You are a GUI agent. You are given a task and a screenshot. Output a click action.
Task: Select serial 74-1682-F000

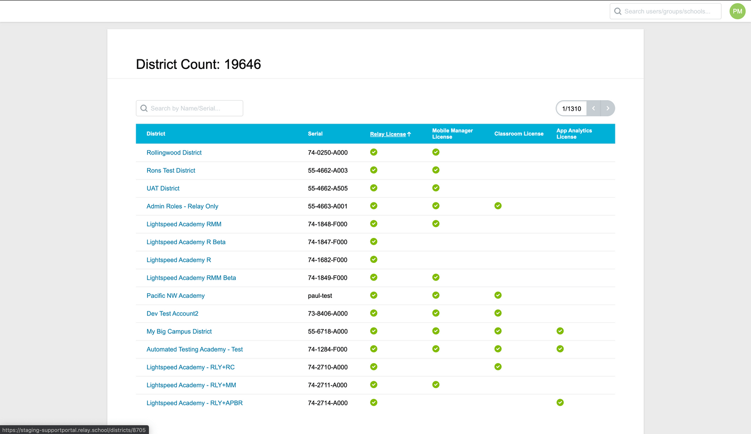click(328, 260)
